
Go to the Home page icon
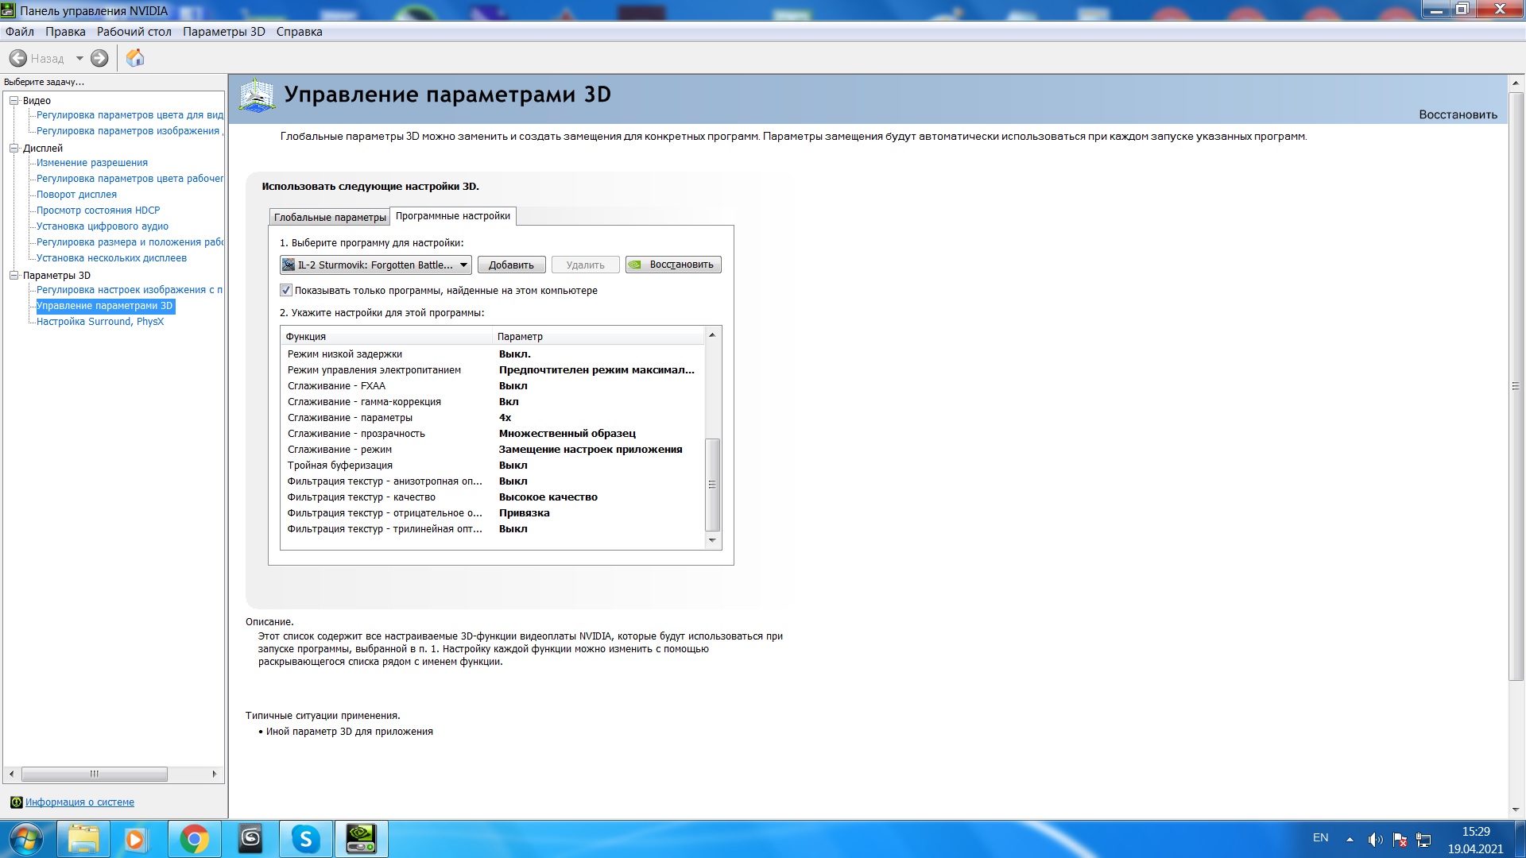click(135, 58)
